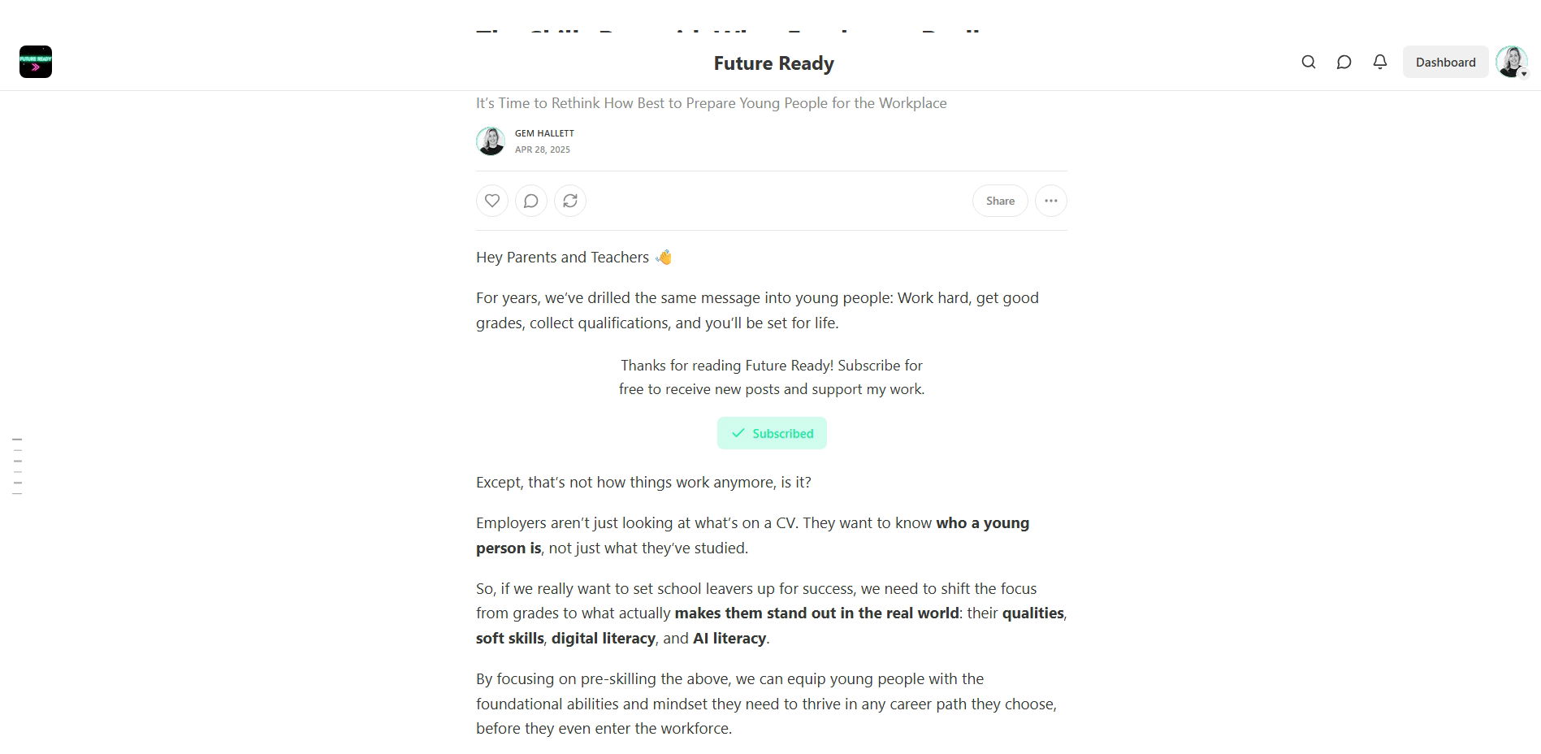The width and height of the screenshot is (1541, 754).
Task: Click the 'Hey Parents and Teachers' greeting line
Action: pyautogui.click(x=562, y=258)
